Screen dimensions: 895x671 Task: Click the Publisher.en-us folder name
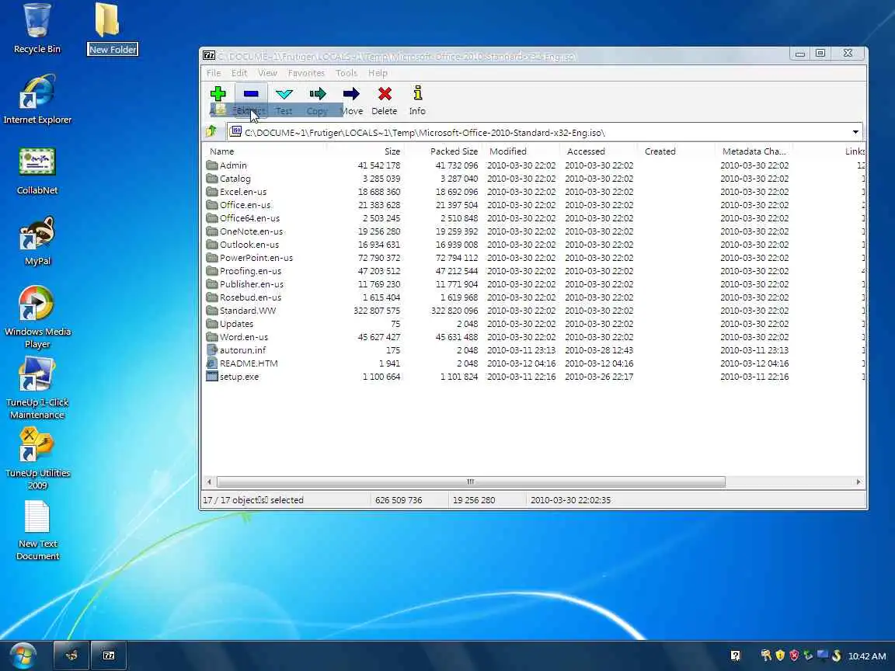tap(252, 284)
